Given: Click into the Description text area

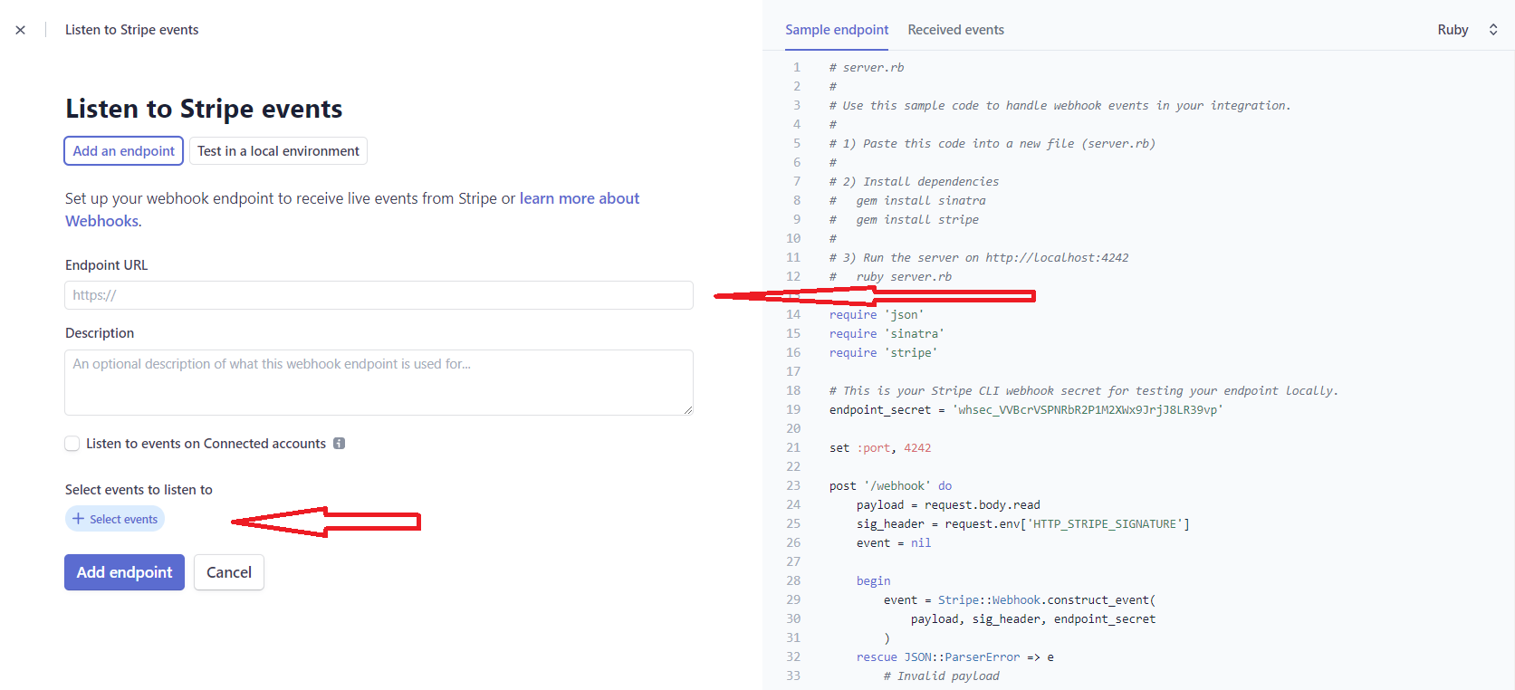Looking at the screenshot, I should click(x=379, y=382).
